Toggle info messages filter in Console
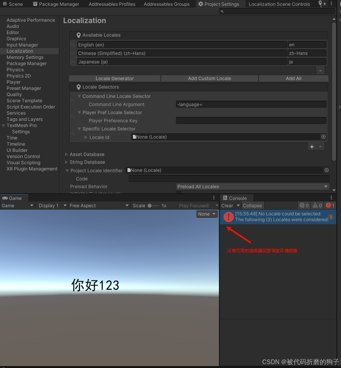 tap(304, 206)
